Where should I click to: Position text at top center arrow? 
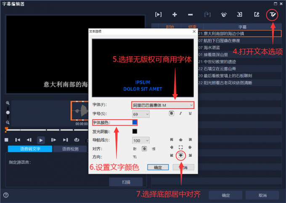[x=180, y=140]
